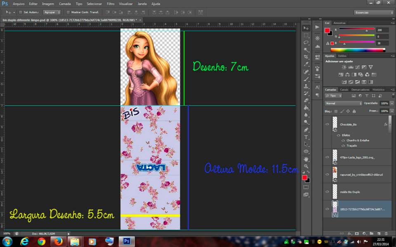Viewport: 396px width, 247px height.
Task: Hide the molde Bis Duplo layer
Action: 327,192
